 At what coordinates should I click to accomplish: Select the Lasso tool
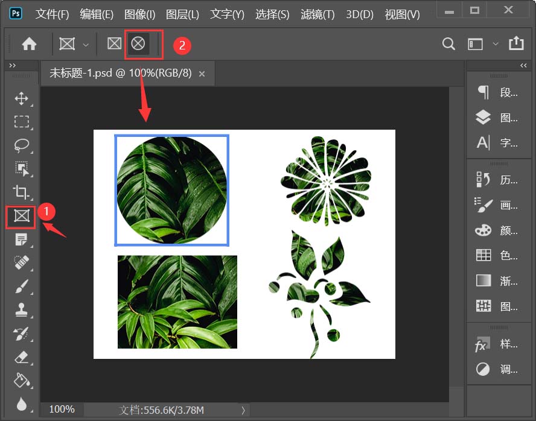[x=21, y=145]
